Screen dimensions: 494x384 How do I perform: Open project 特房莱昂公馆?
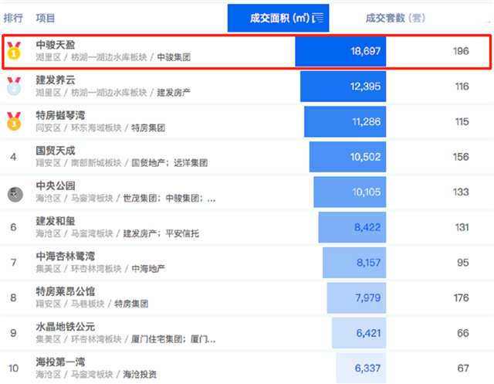[65, 291]
